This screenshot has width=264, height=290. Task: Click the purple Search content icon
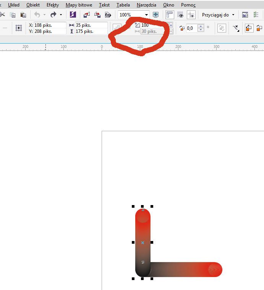73,15
